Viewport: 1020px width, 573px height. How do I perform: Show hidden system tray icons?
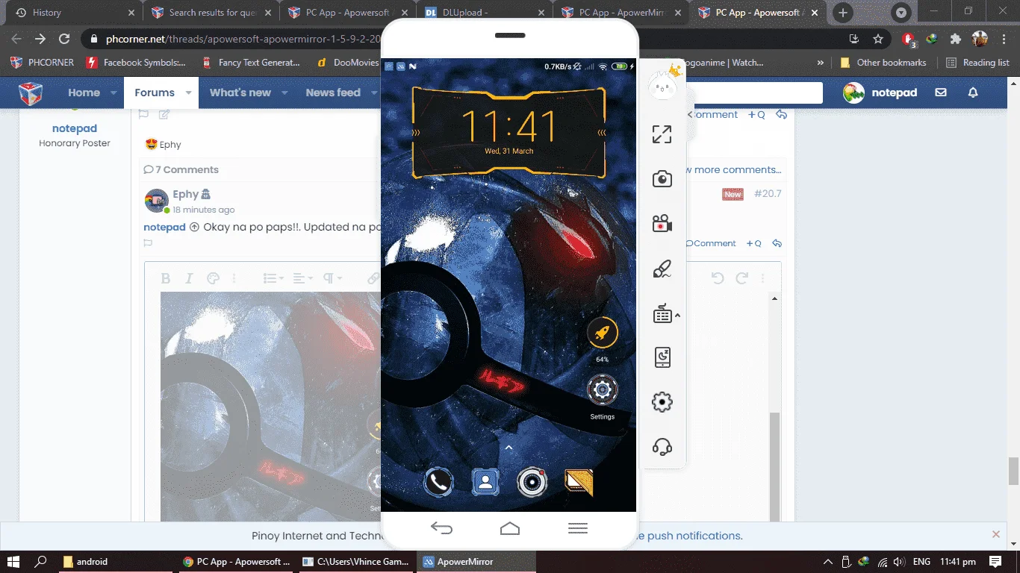(827, 562)
